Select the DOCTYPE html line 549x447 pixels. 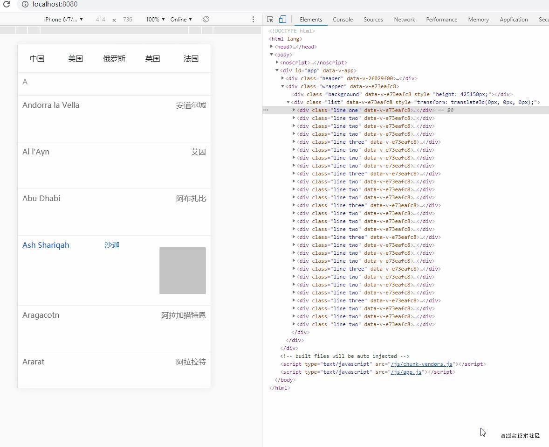292,31
